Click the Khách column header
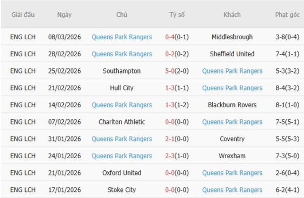This screenshot has width=304, height=198. pyautogui.click(x=232, y=15)
